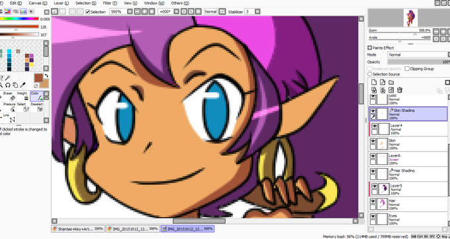The image size is (450, 239).
Task: Click the toolbar zoom out minus button
Action: (138, 11)
